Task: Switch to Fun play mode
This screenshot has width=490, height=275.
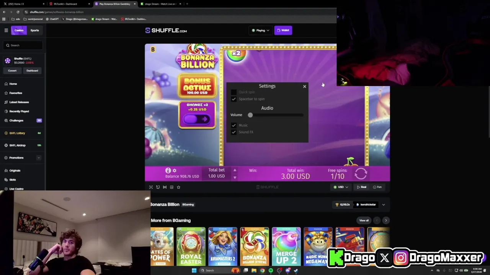Action: click(x=377, y=187)
